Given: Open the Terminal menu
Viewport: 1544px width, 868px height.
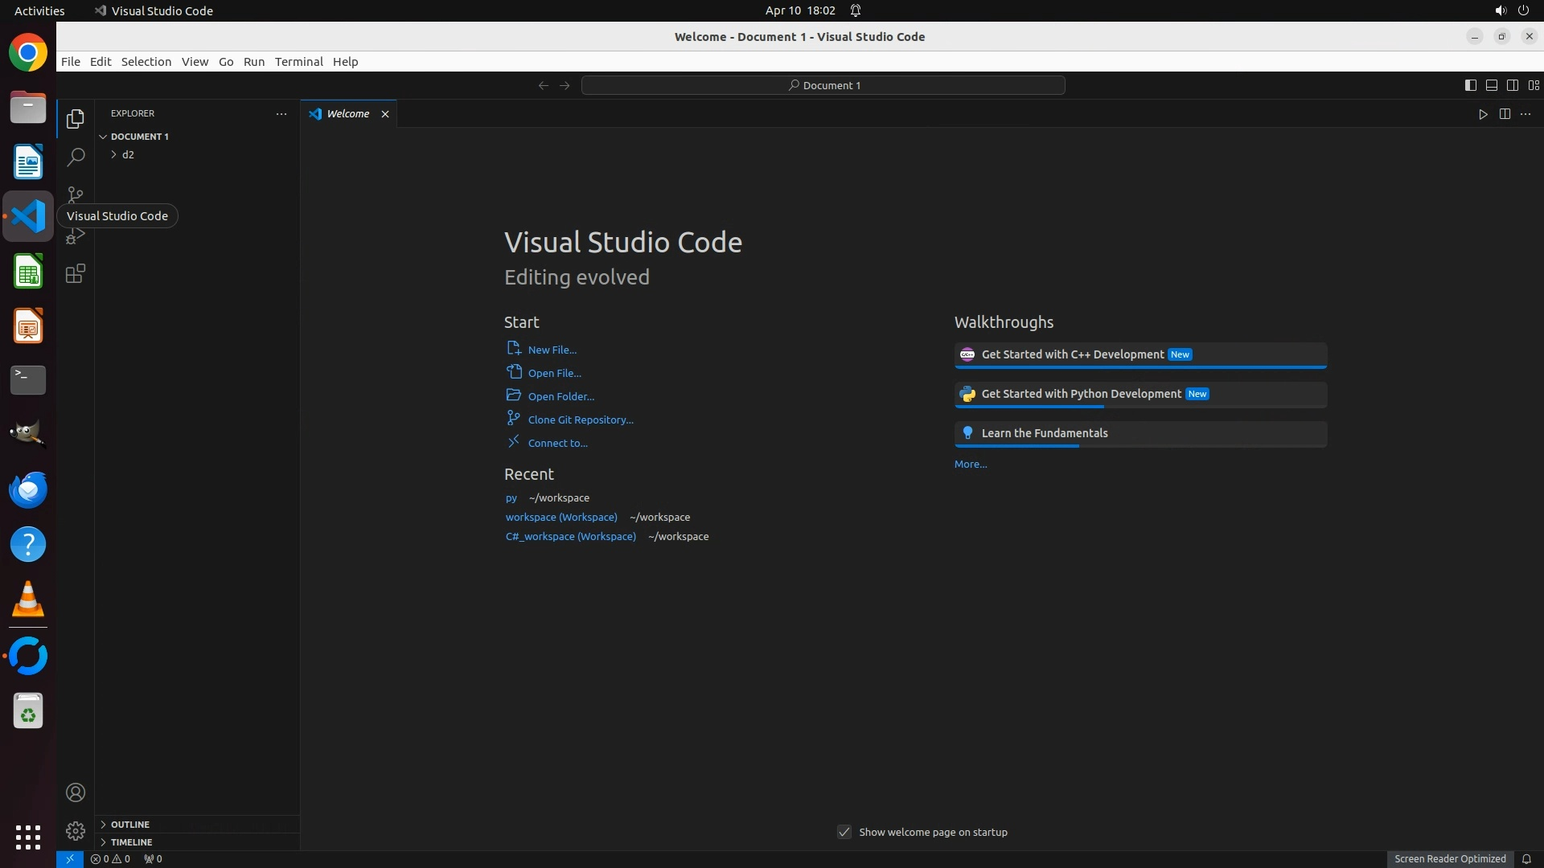Looking at the screenshot, I should [x=298, y=62].
